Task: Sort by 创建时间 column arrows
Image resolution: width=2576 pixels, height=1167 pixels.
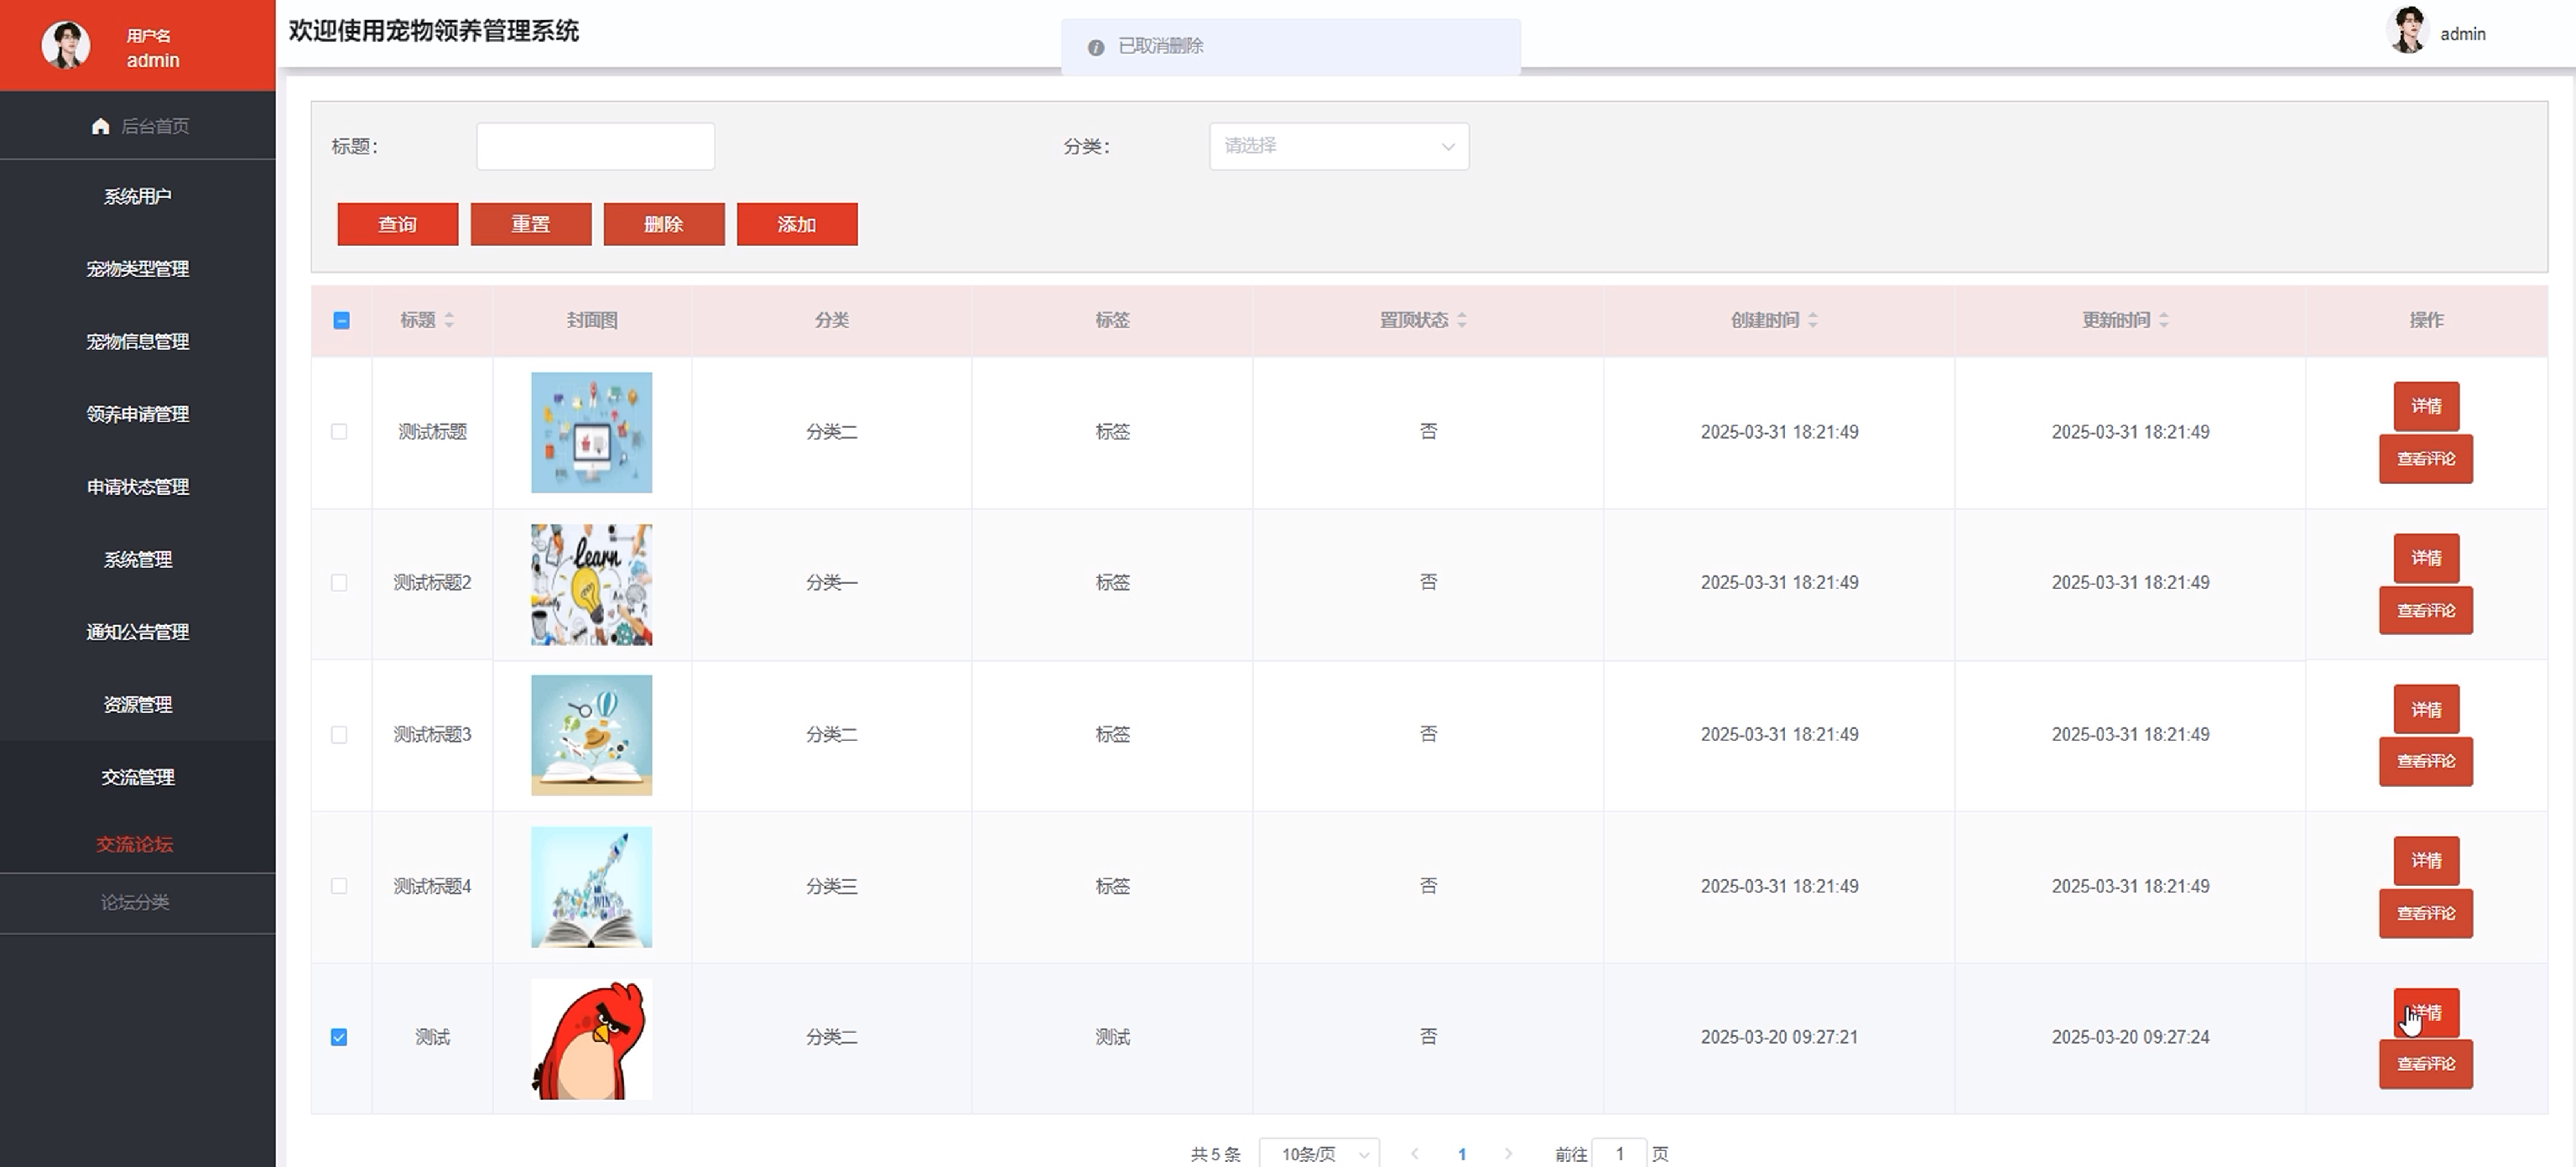Action: click(1813, 320)
